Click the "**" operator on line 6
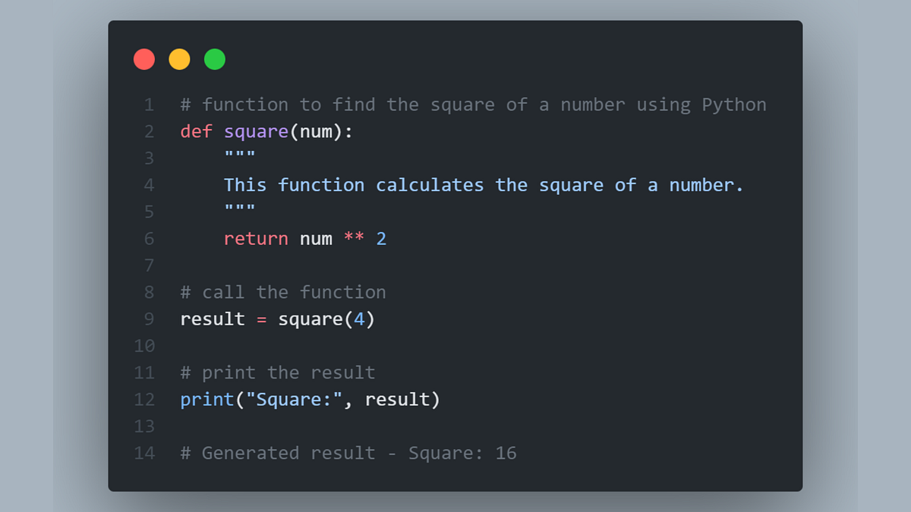 click(x=354, y=237)
